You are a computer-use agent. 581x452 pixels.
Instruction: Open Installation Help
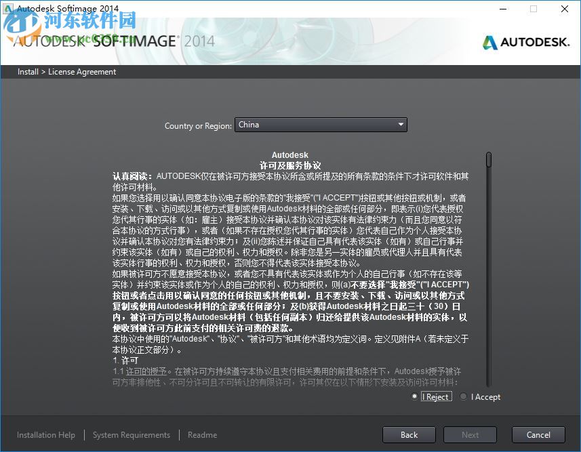[45, 435]
